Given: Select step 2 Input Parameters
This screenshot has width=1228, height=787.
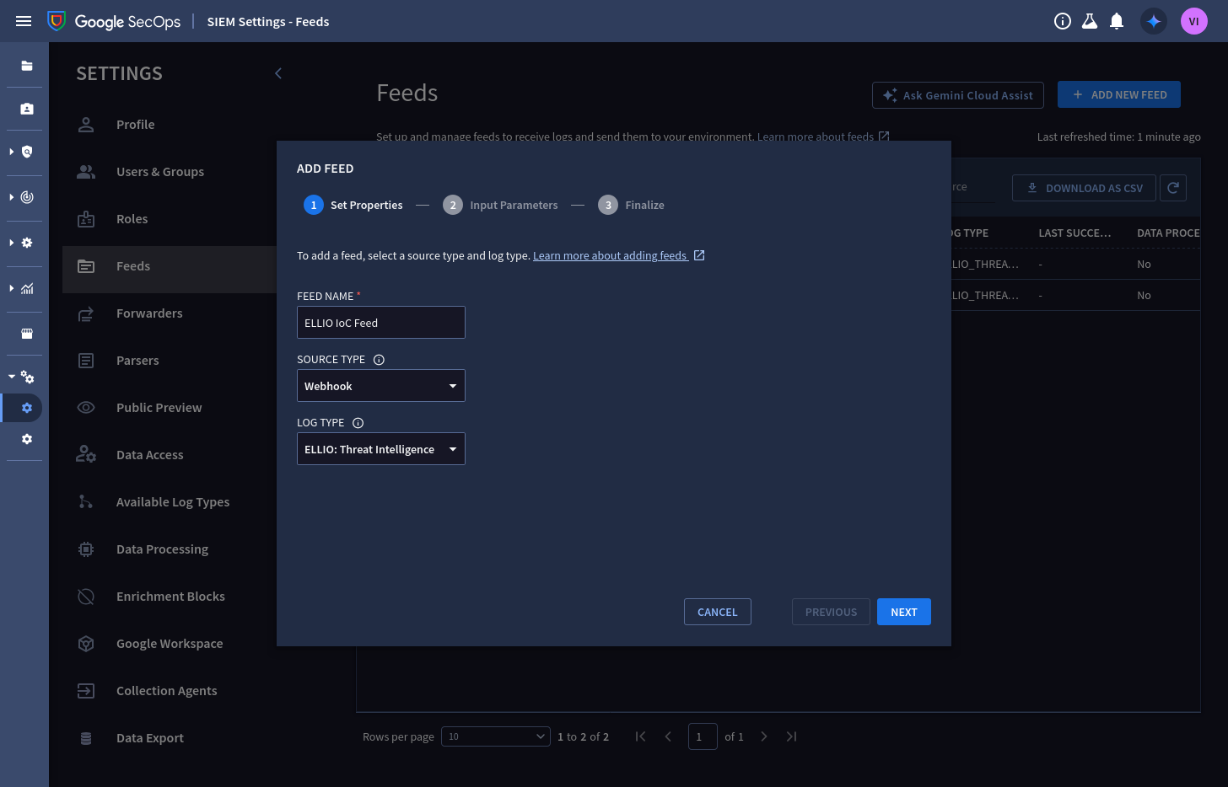Looking at the screenshot, I should [x=500, y=205].
